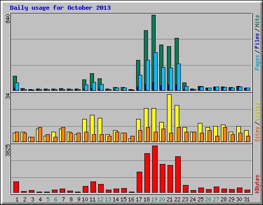
Task: Click the cyan pages bar for day 18
Action: pyautogui.click(x=148, y=75)
